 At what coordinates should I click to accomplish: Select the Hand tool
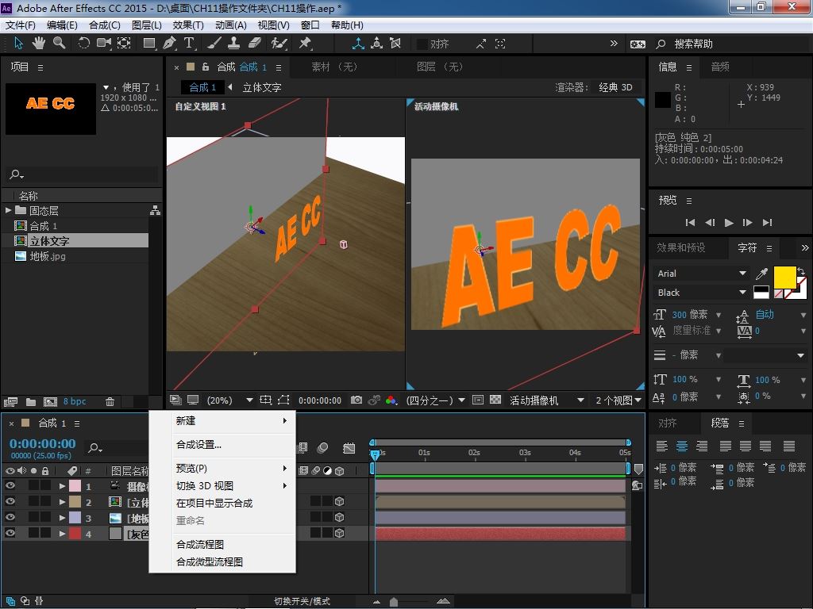(x=39, y=44)
